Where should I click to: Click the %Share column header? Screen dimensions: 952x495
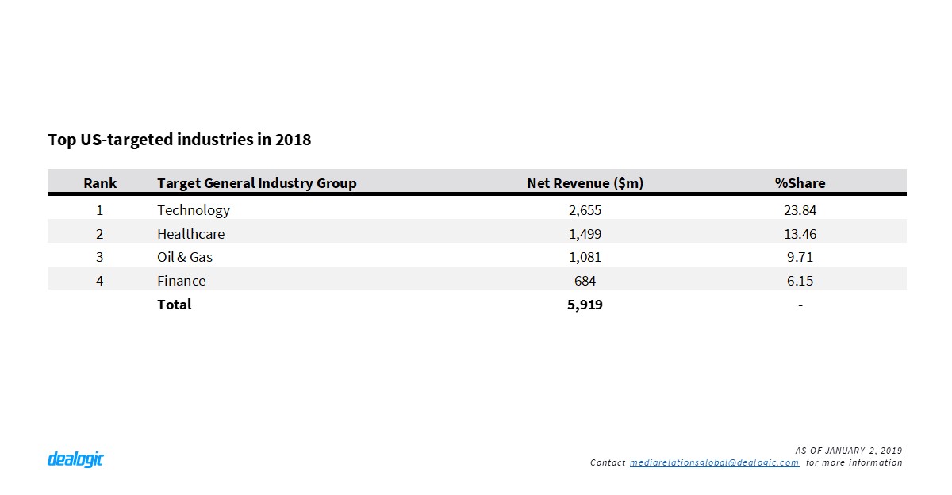800,183
